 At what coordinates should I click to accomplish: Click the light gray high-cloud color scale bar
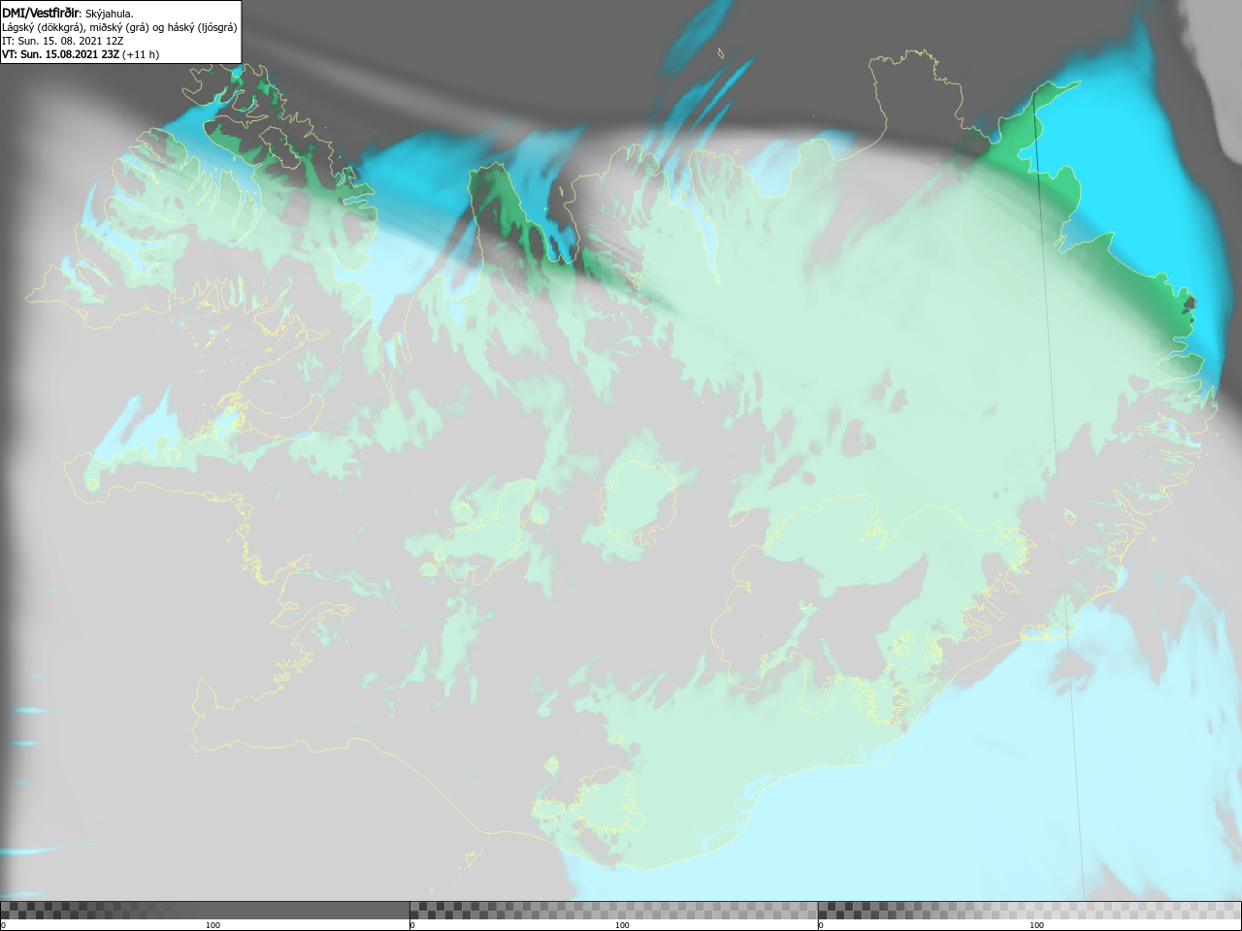tap(1030, 910)
